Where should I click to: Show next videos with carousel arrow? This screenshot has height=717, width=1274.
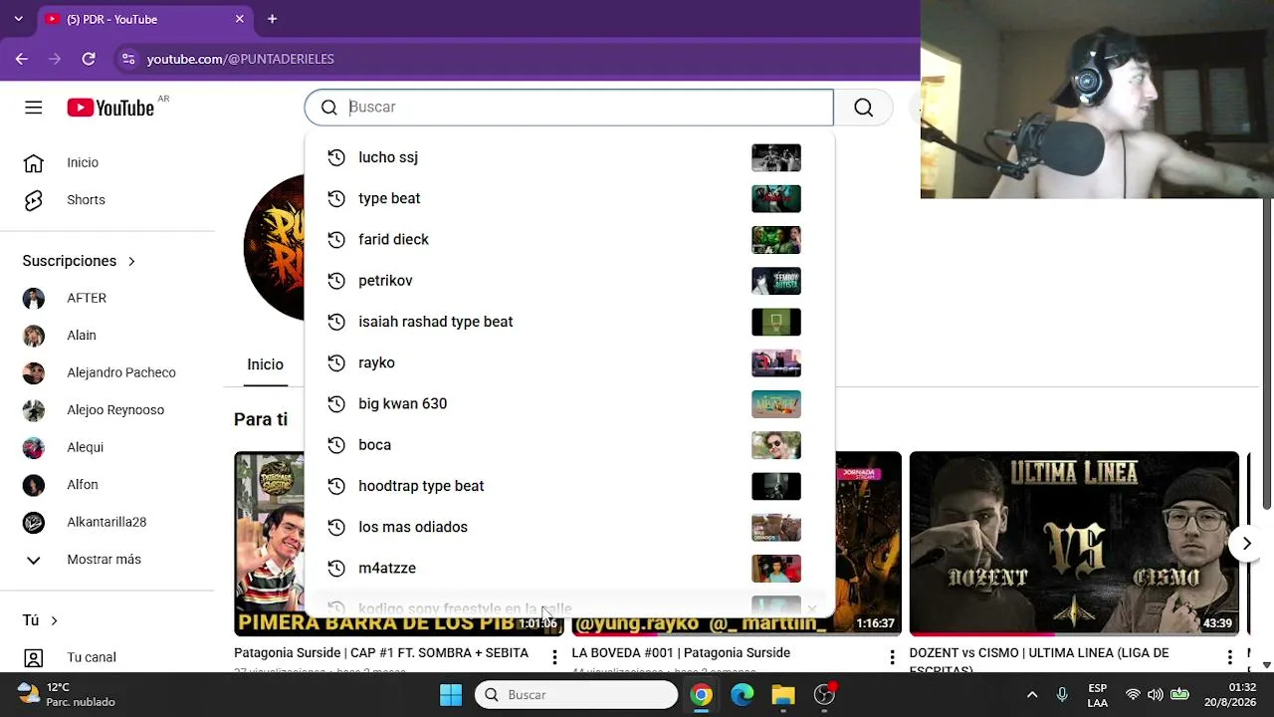(x=1246, y=544)
